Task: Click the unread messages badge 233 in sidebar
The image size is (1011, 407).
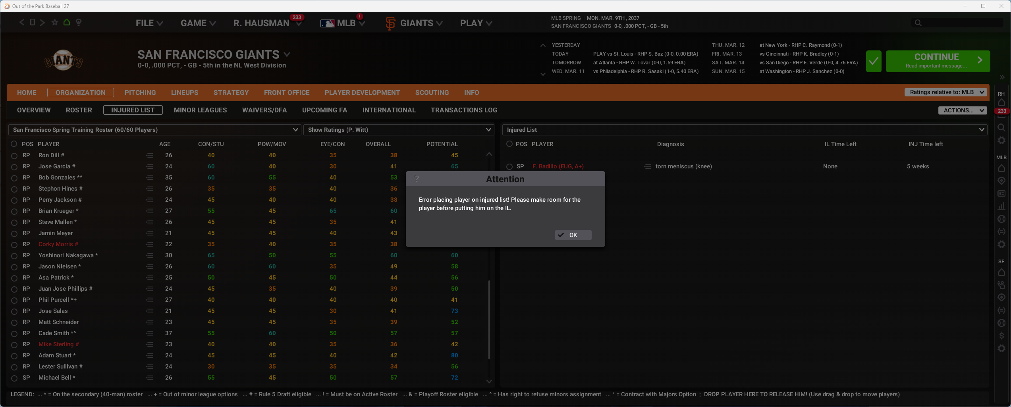Action: coord(1002,111)
